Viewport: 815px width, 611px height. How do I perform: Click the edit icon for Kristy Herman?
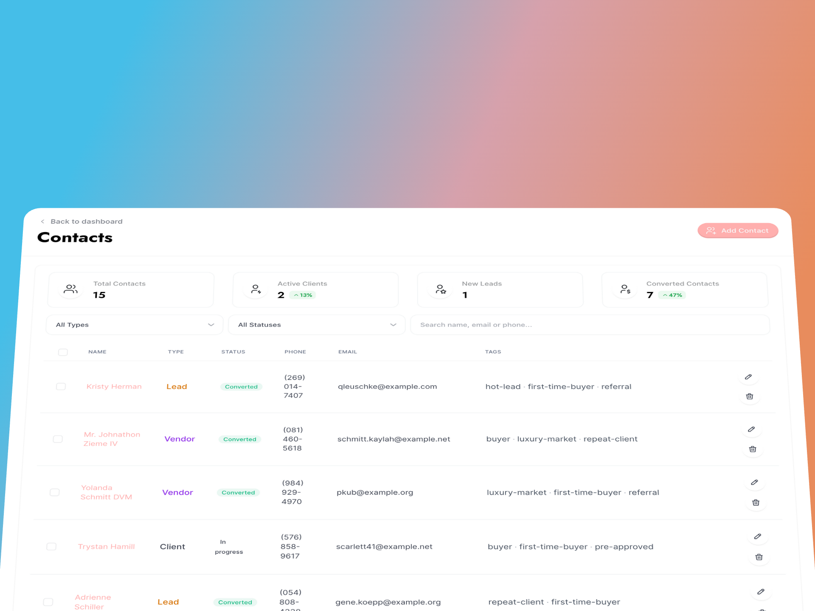pyautogui.click(x=748, y=377)
